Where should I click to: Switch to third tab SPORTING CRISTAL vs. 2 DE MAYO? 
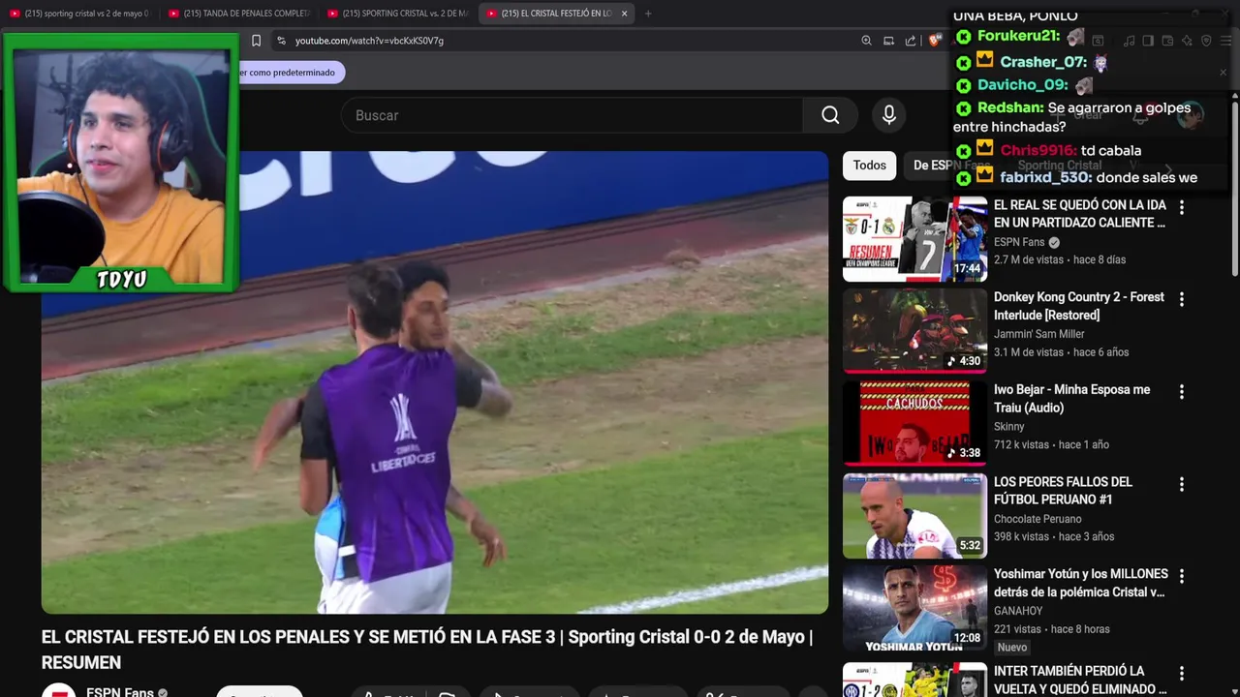398,14
